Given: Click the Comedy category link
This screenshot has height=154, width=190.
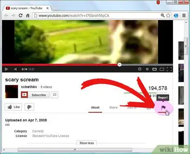Looking at the screenshot, I should [38, 131].
